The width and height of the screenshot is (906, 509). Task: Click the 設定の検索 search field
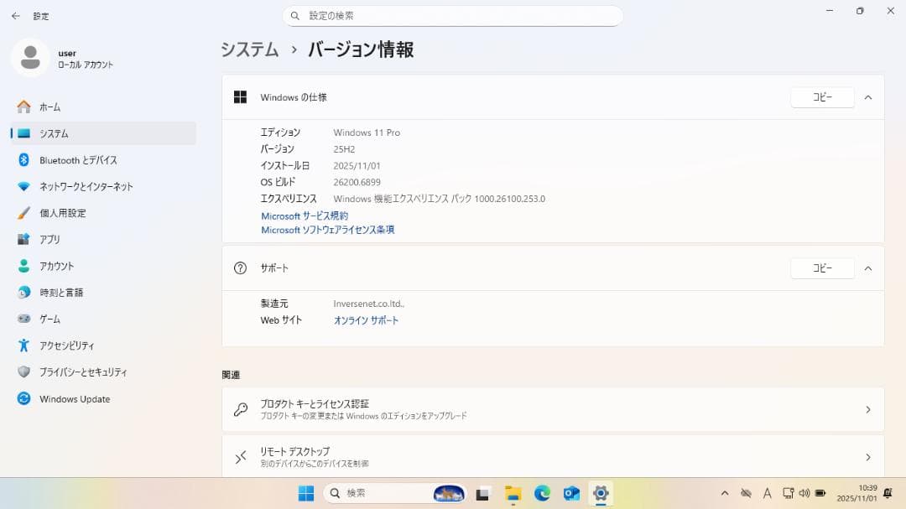point(453,15)
